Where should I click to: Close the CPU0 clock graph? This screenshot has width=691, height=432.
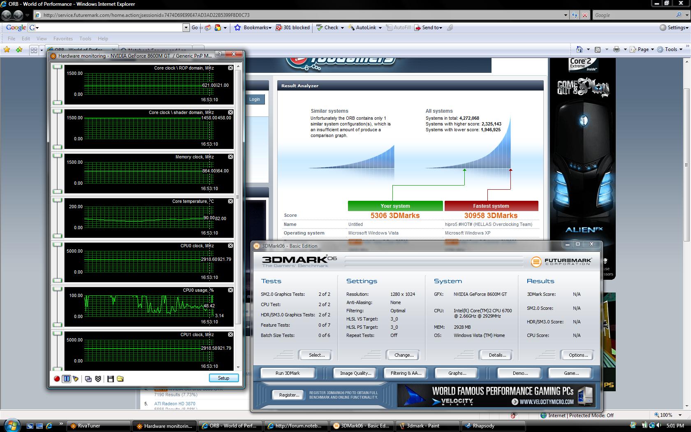[x=230, y=246]
